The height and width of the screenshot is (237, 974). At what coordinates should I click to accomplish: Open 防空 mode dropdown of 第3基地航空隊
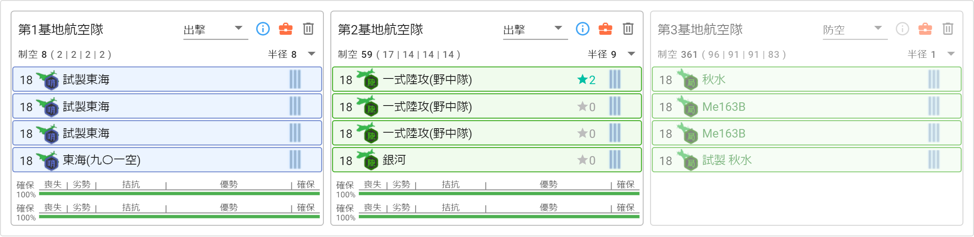point(855,30)
